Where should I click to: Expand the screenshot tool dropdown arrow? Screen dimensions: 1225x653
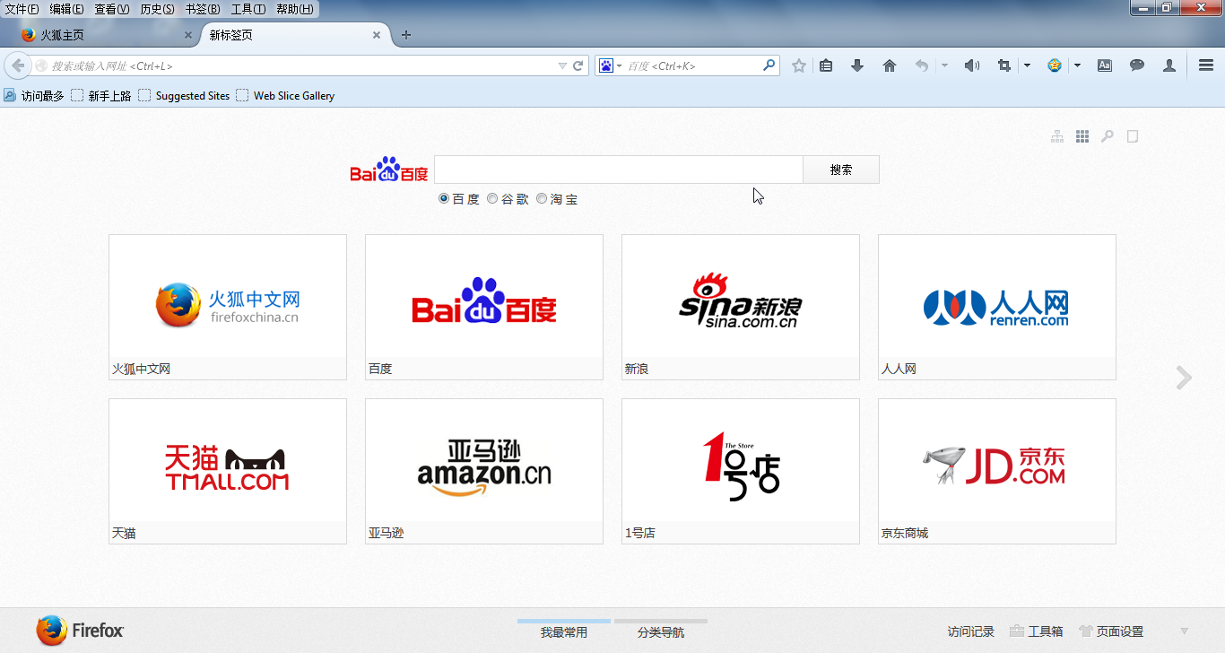point(1027,65)
